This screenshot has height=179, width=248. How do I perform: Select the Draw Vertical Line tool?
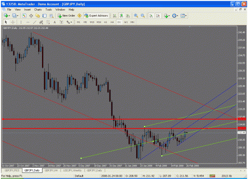pos(21,22)
